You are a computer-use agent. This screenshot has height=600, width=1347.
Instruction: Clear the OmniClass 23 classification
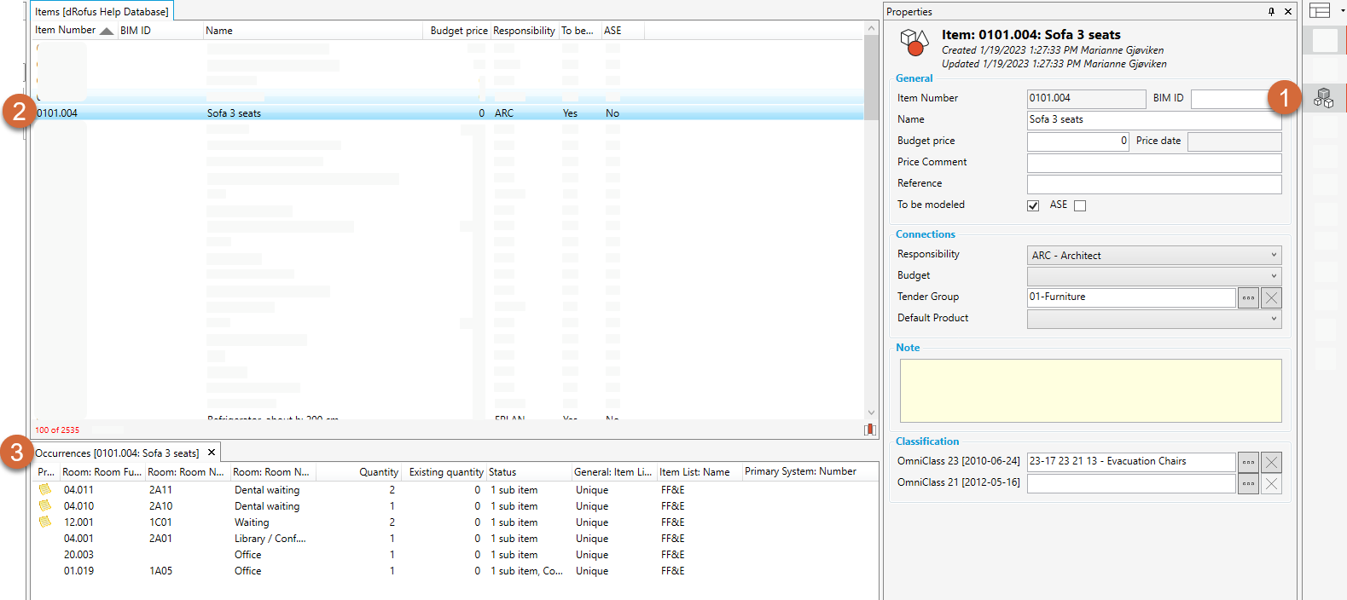[x=1271, y=462]
